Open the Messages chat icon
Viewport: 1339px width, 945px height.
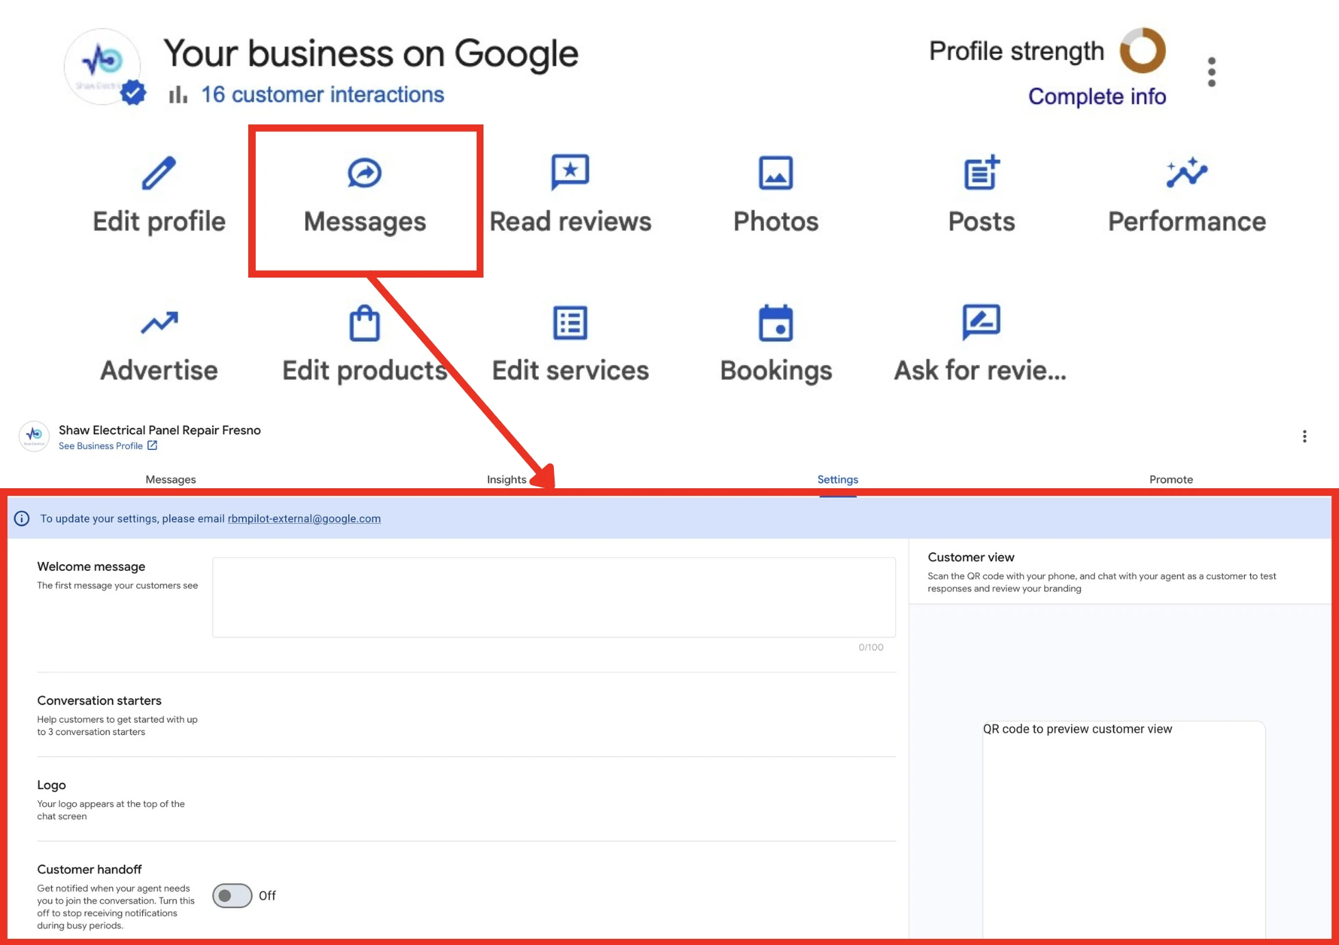pos(364,173)
